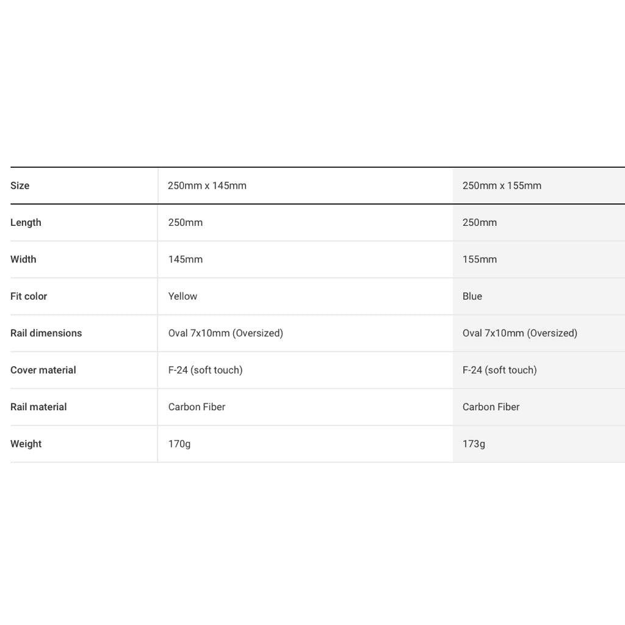Select the 250mm x 155mm size header

(x=502, y=186)
